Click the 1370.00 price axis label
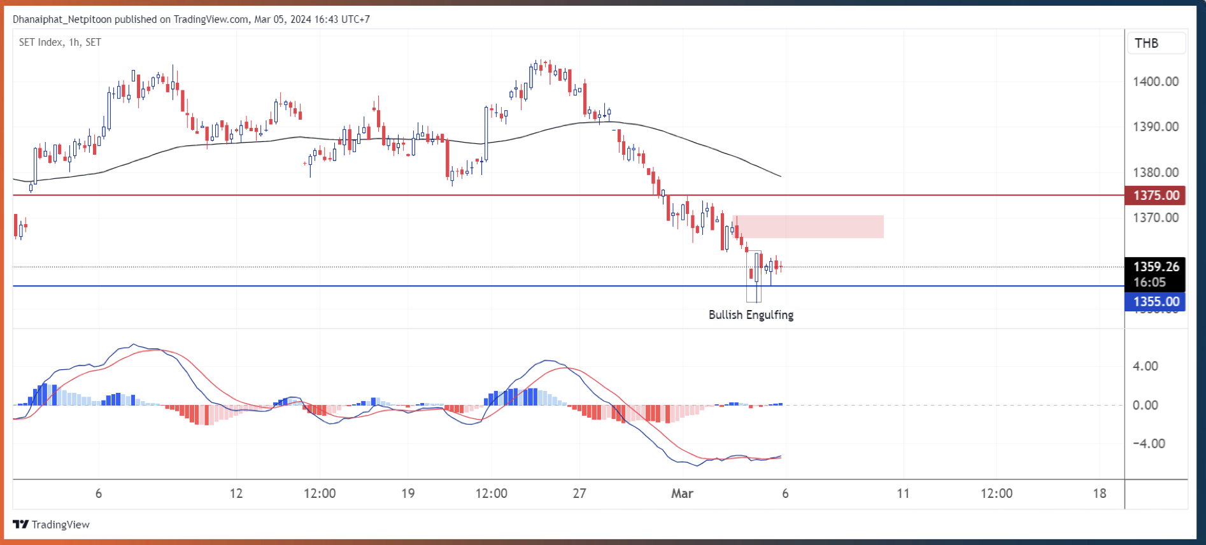The image size is (1206, 545). 1155,218
